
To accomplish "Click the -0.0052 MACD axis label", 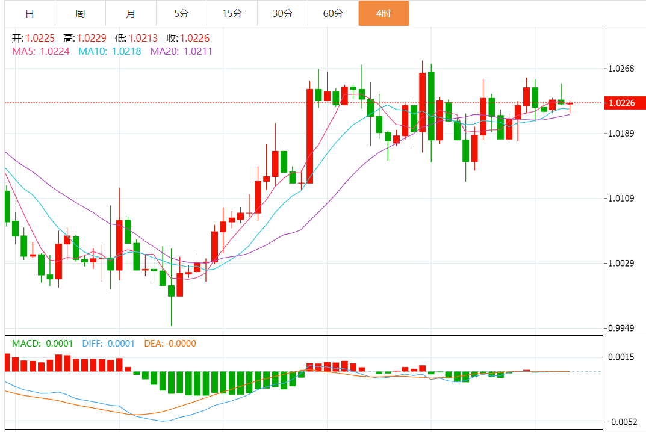I will (623, 422).
